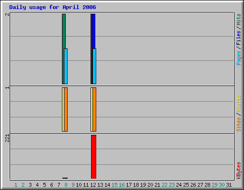Viewport: 244px width, 190px height.
Task: Click the orange Sites bar on day 8
Action: point(66,109)
